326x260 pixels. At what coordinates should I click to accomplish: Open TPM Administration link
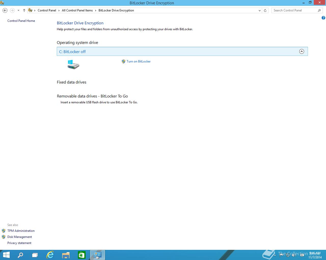pyautogui.click(x=21, y=231)
